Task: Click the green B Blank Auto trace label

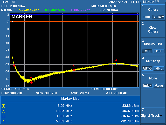Action: tap(55, 10)
